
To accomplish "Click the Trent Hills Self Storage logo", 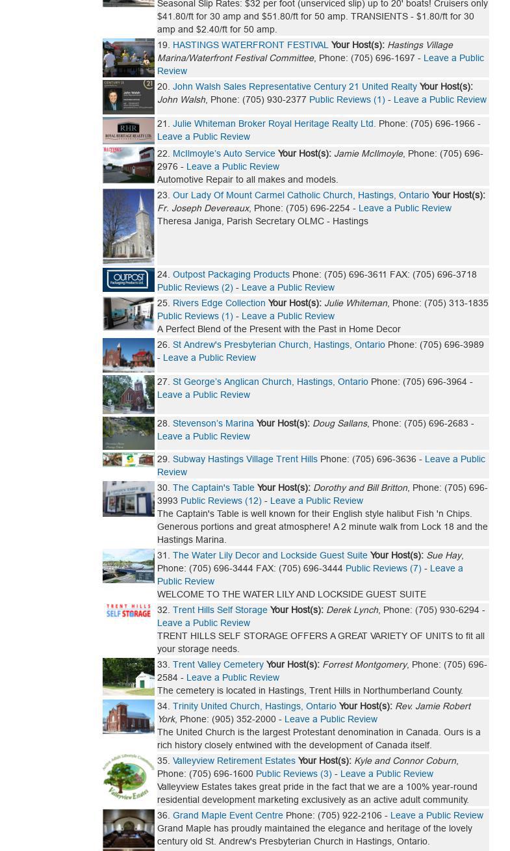I will [128, 611].
